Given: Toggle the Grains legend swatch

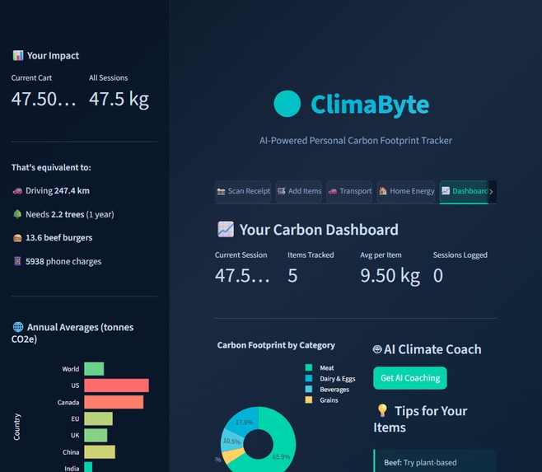Looking at the screenshot, I should click(309, 400).
